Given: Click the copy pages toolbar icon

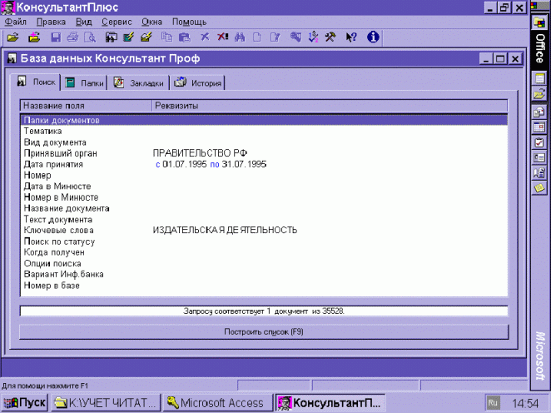Looking at the screenshot, I should (x=167, y=37).
